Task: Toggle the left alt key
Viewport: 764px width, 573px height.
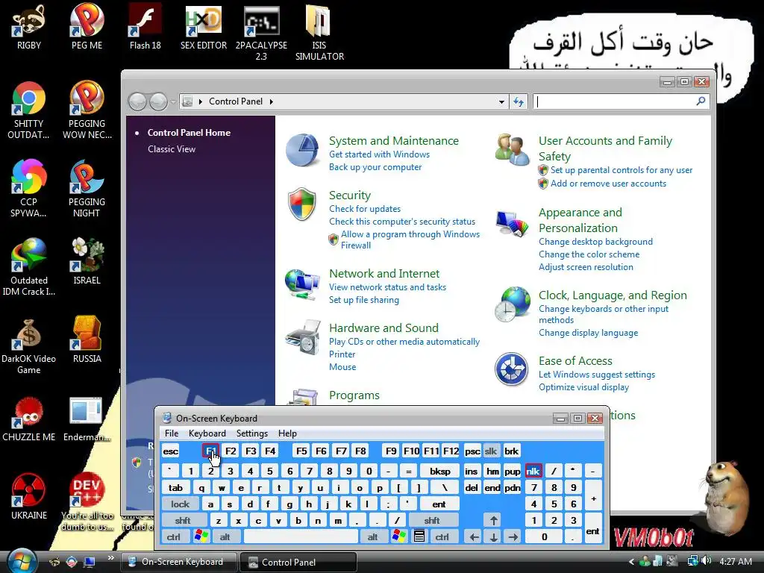Action: click(225, 536)
